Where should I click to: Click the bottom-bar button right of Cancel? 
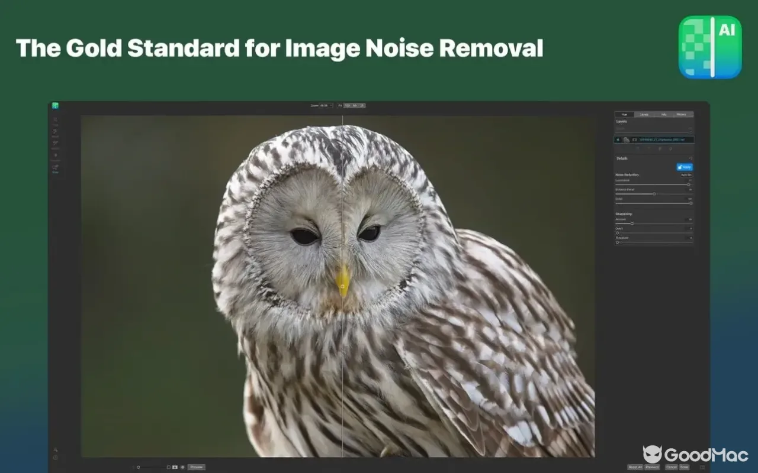[x=684, y=467]
